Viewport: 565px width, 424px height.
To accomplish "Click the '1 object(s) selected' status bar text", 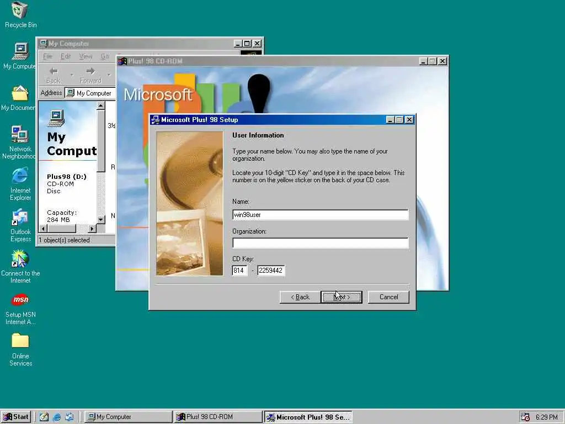I will 64,240.
